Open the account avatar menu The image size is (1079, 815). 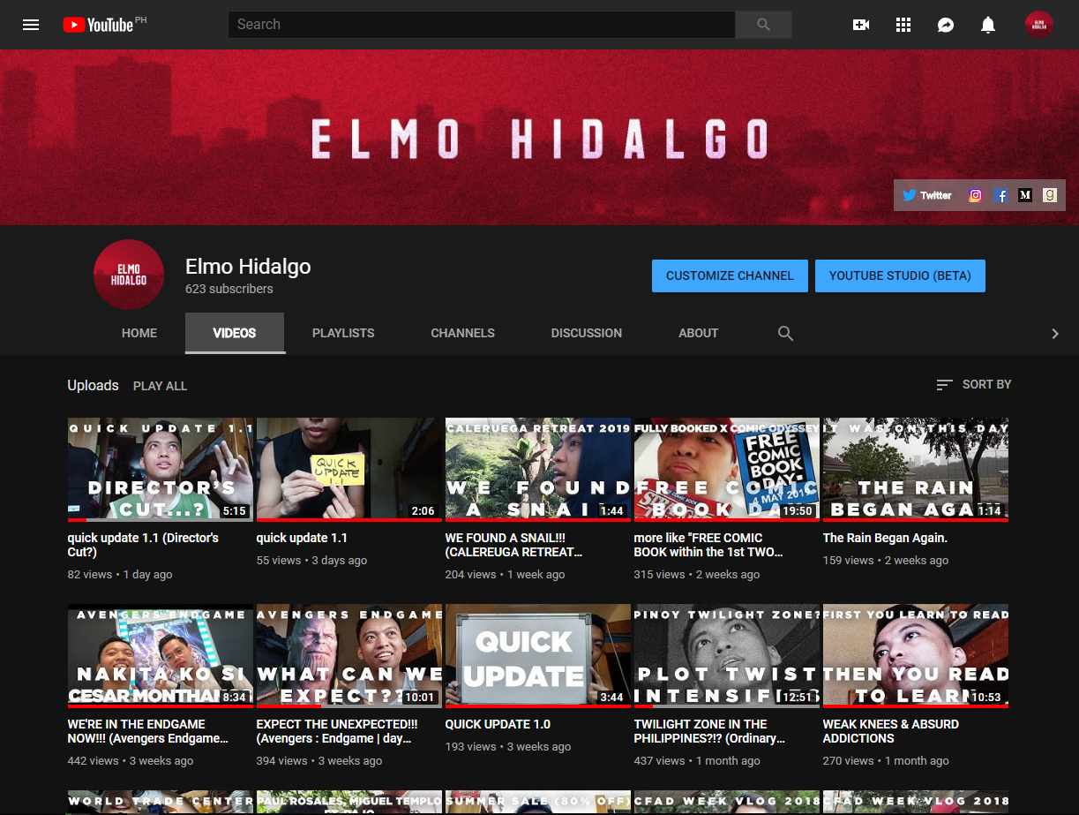(1039, 25)
